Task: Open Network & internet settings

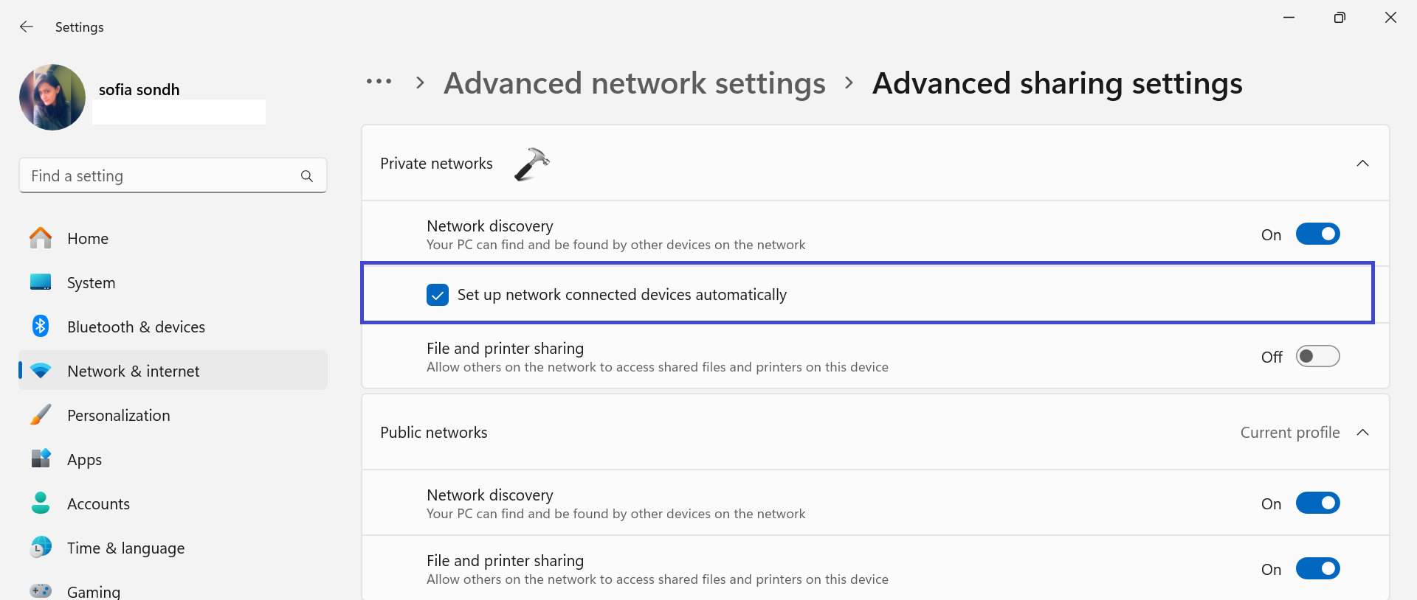Action: (133, 371)
